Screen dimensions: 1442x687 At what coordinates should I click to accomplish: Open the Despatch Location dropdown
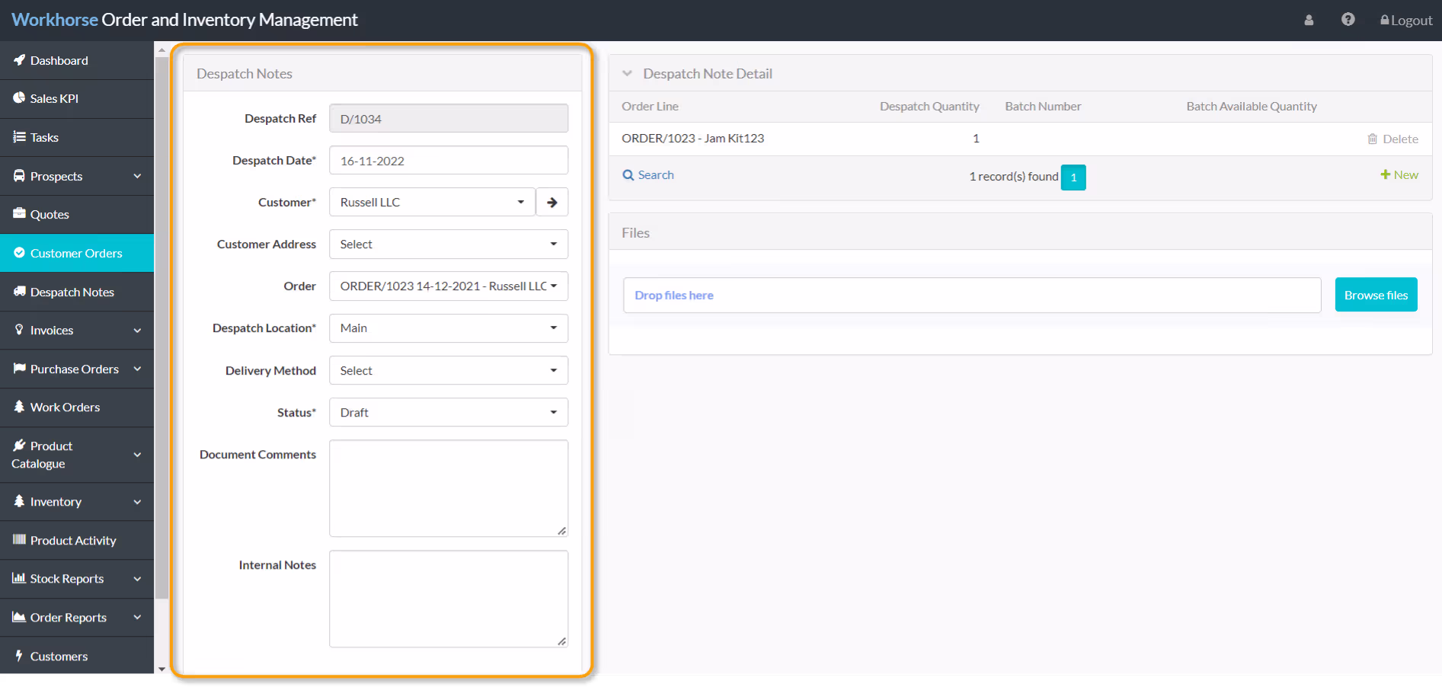pos(449,328)
